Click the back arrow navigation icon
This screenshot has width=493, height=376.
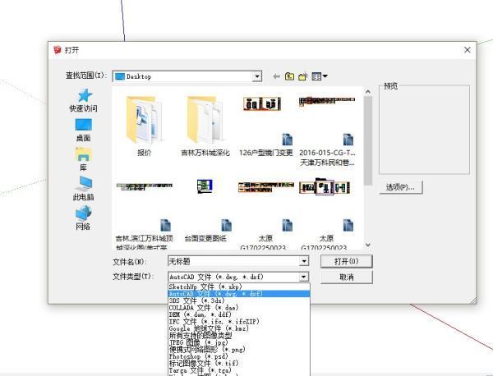pos(275,76)
